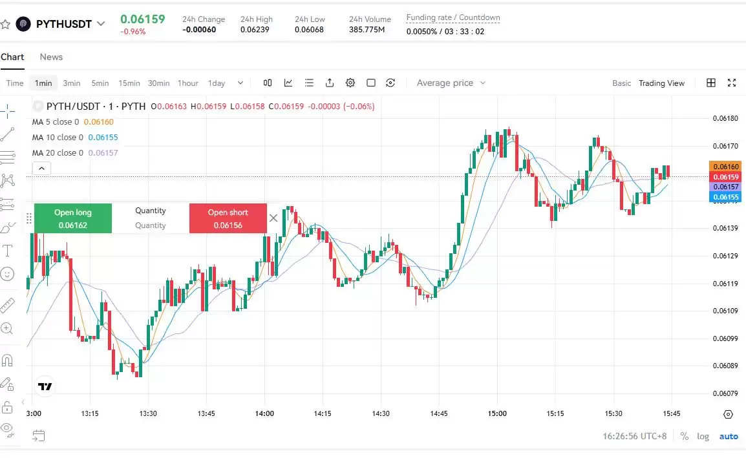Toggle auto scale on the chart

tap(729, 436)
